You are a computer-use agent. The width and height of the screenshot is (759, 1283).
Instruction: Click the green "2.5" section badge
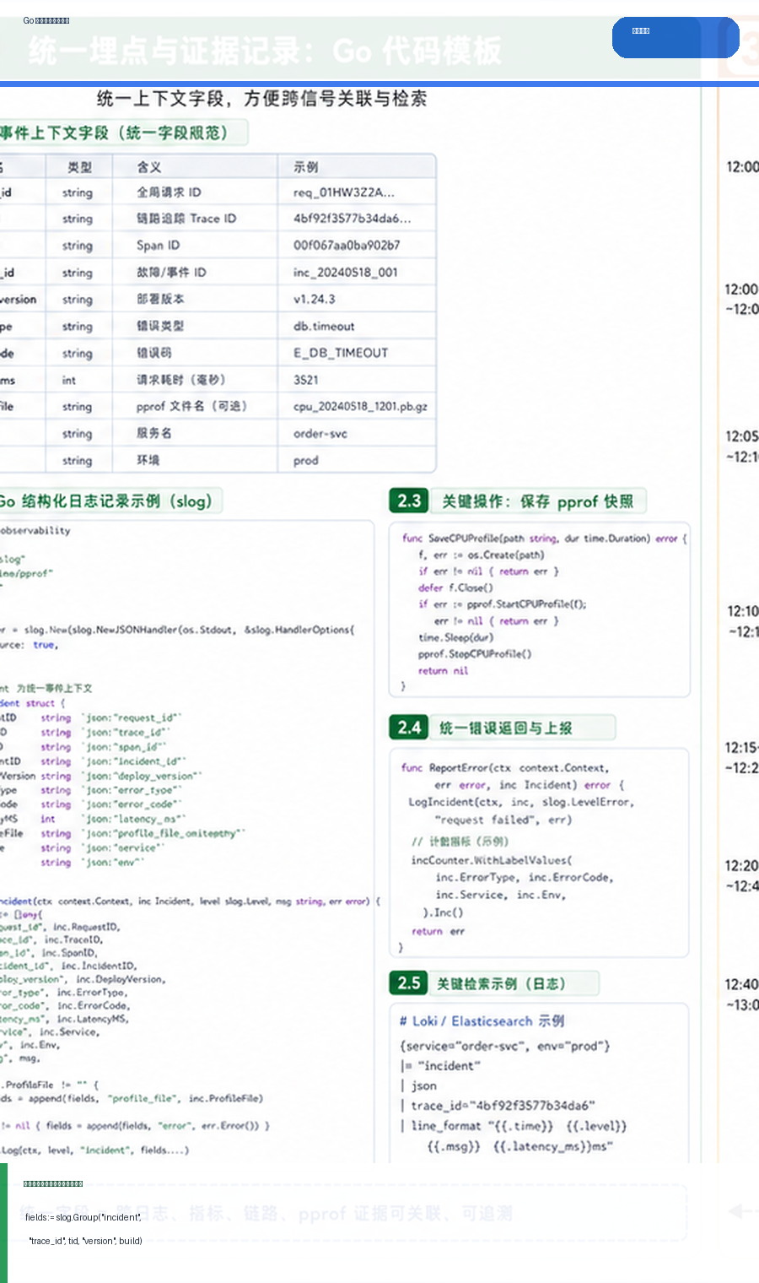coord(409,983)
